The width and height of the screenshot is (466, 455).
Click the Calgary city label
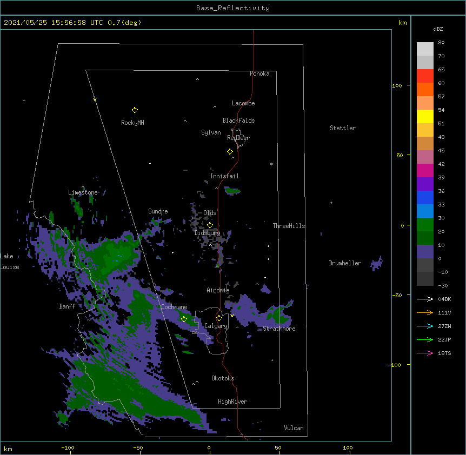(x=216, y=326)
